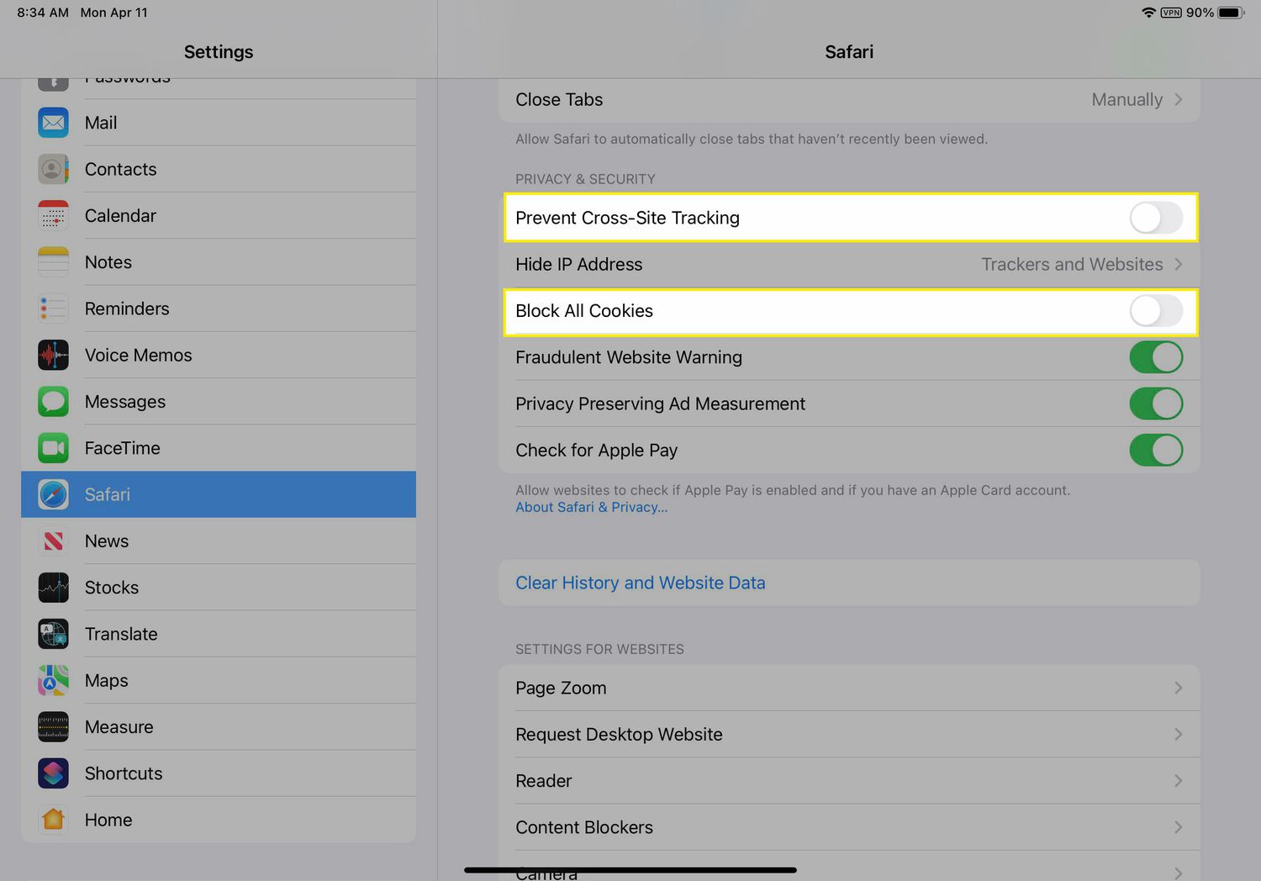Tap the Notes app icon
This screenshot has width=1261, height=881.
pos(53,262)
